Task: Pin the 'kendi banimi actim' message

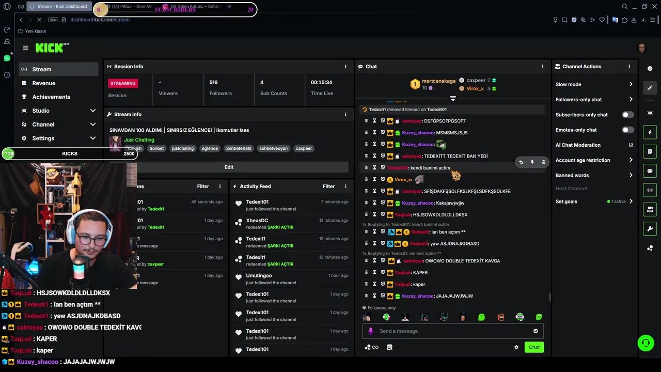Action: tap(532, 162)
